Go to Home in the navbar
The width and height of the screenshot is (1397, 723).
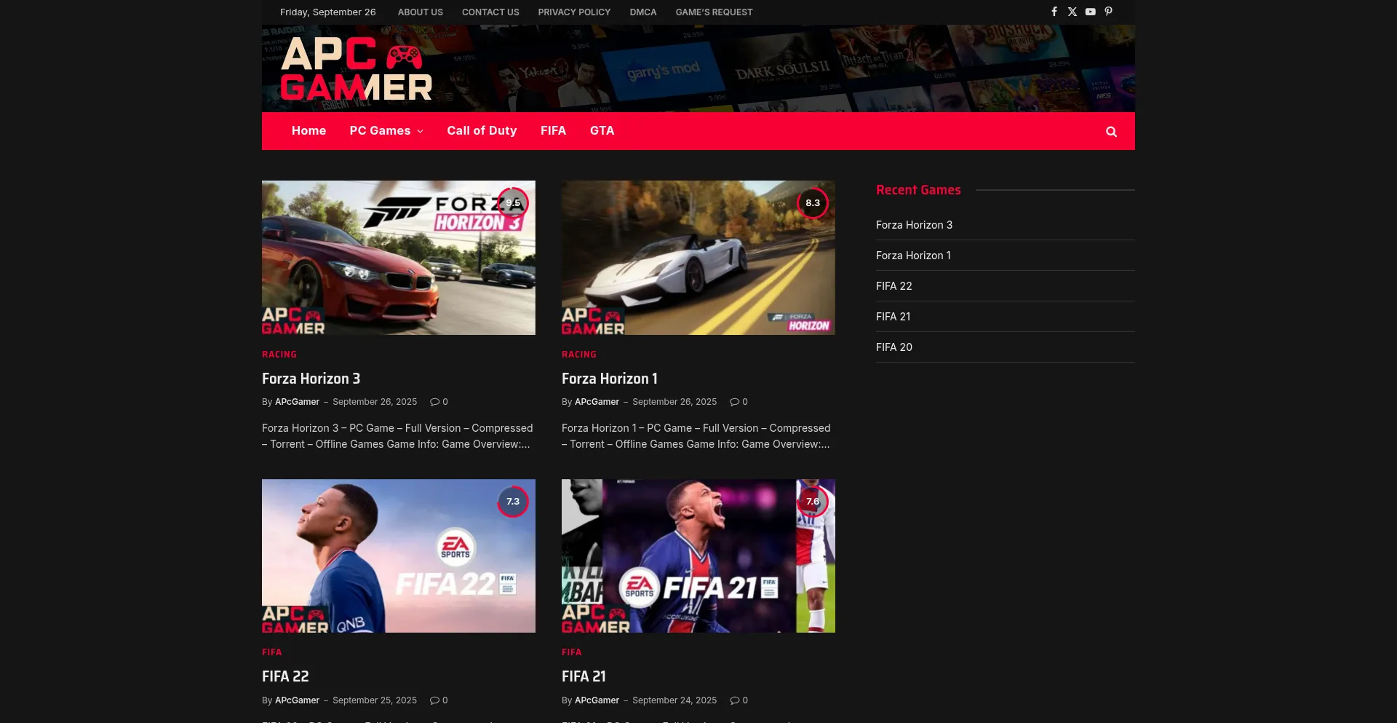[x=309, y=131]
